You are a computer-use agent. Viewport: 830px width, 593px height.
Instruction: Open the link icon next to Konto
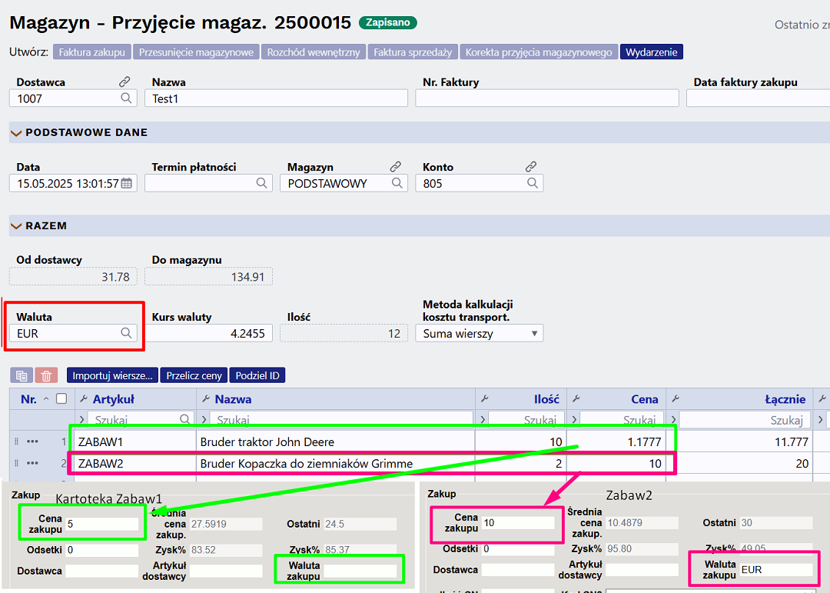tap(531, 166)
